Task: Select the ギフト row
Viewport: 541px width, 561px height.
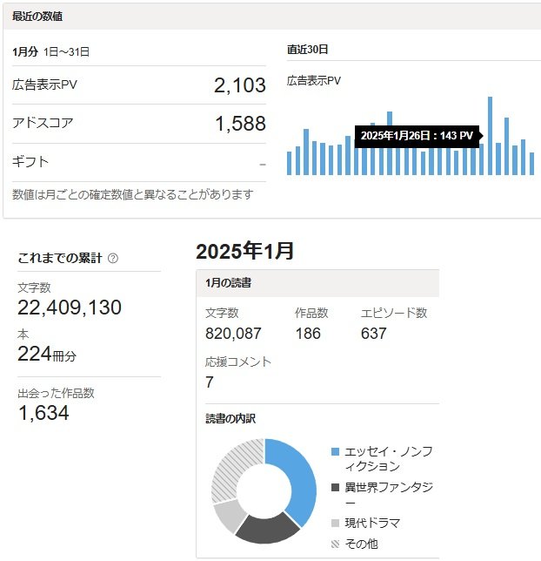Action: click(139, 162)
